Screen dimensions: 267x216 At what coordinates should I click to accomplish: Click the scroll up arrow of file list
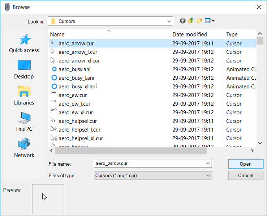260,33
